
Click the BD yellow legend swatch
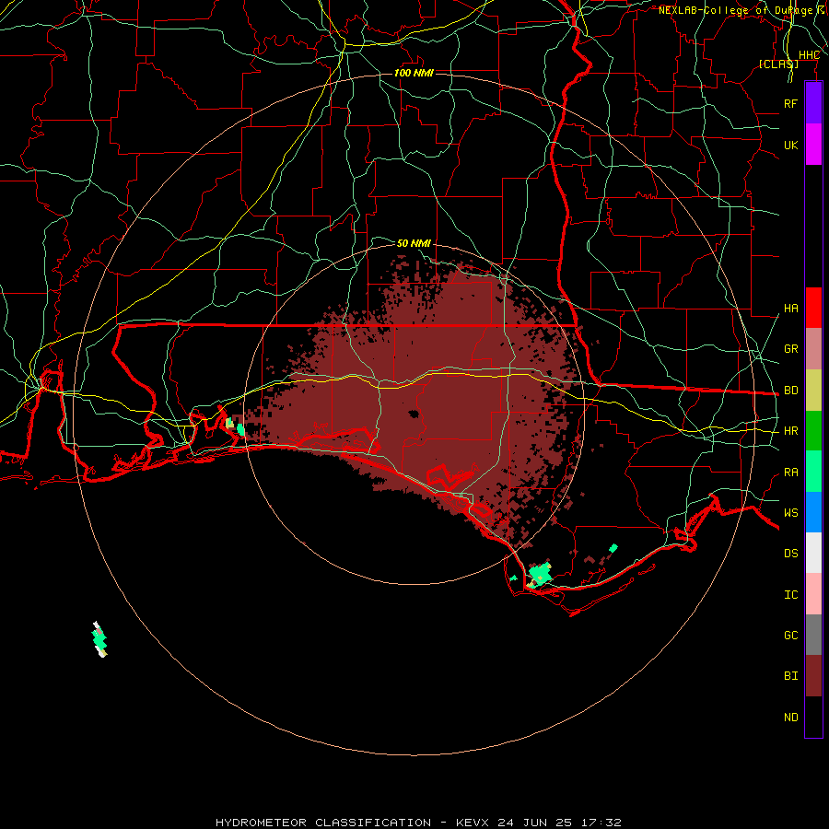pyautogui.click(x=813, y=390)
